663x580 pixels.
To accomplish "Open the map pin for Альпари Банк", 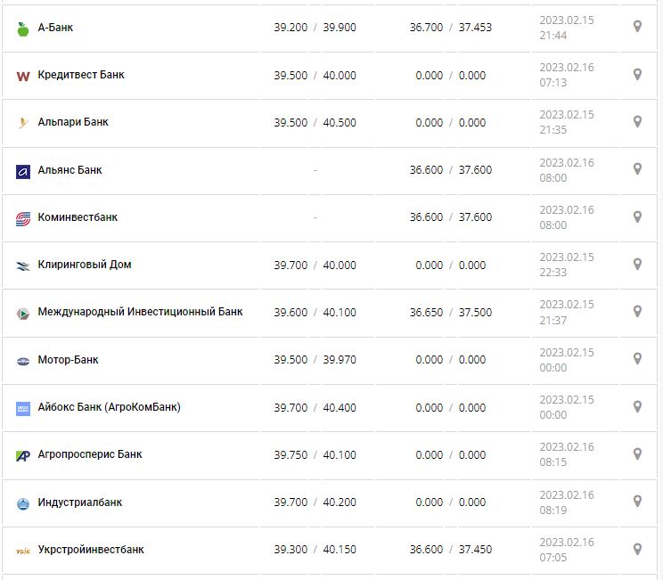I will [x=637, y=121].
